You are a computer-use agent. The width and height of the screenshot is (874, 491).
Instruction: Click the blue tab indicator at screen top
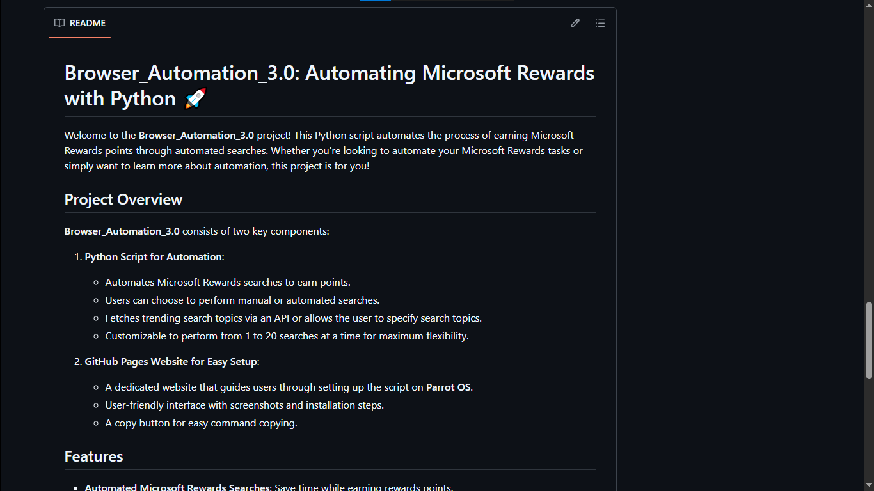tap(375, 2)
